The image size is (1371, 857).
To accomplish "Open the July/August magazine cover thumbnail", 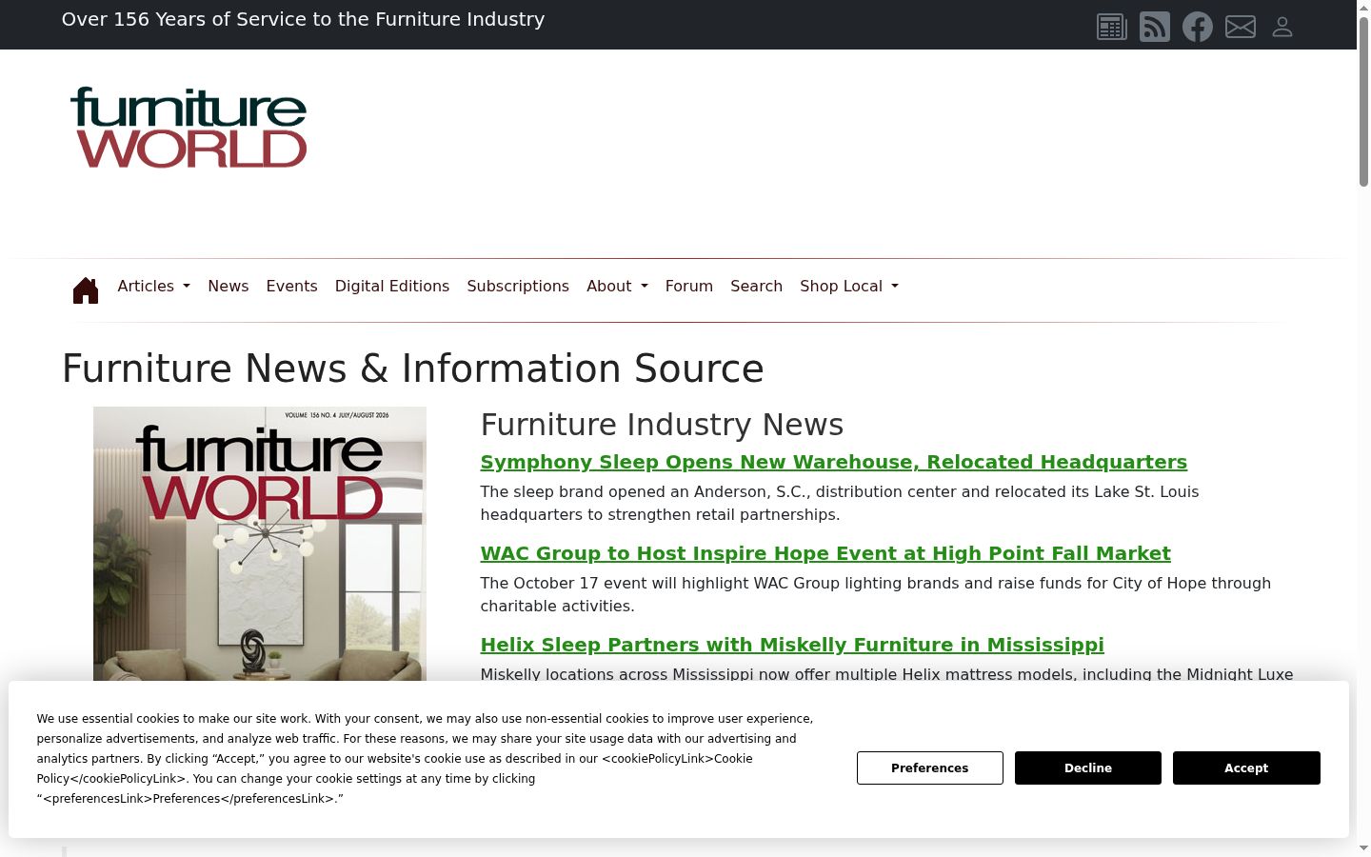I will tap(260, 544).
